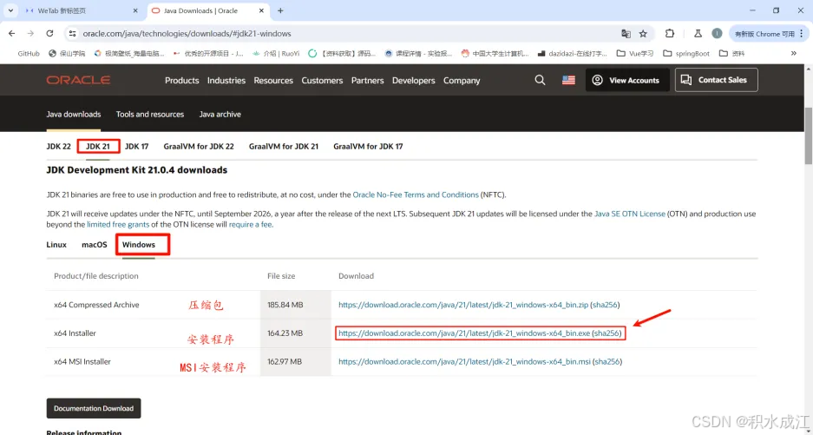813x435 pixels.
Task: Click the US flag country selector
Action: tap(568, 81)
